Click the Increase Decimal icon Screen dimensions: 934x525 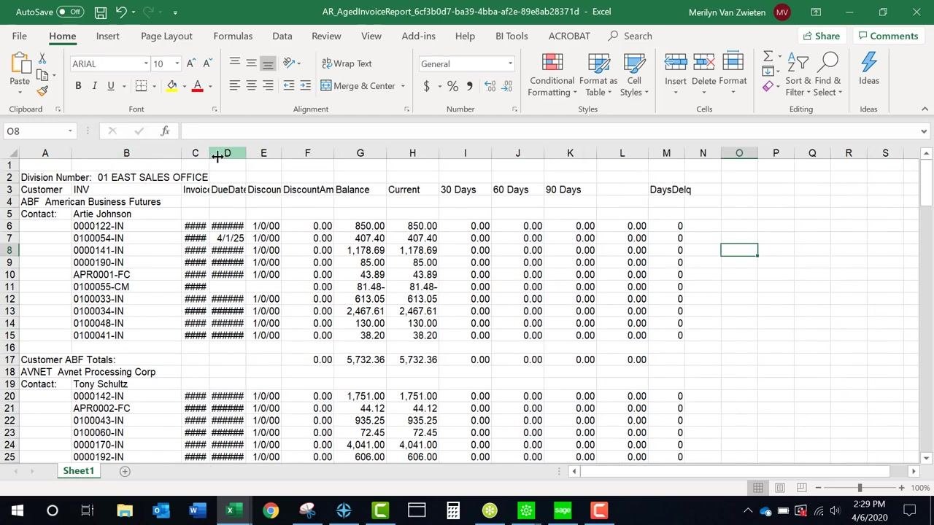489,86
